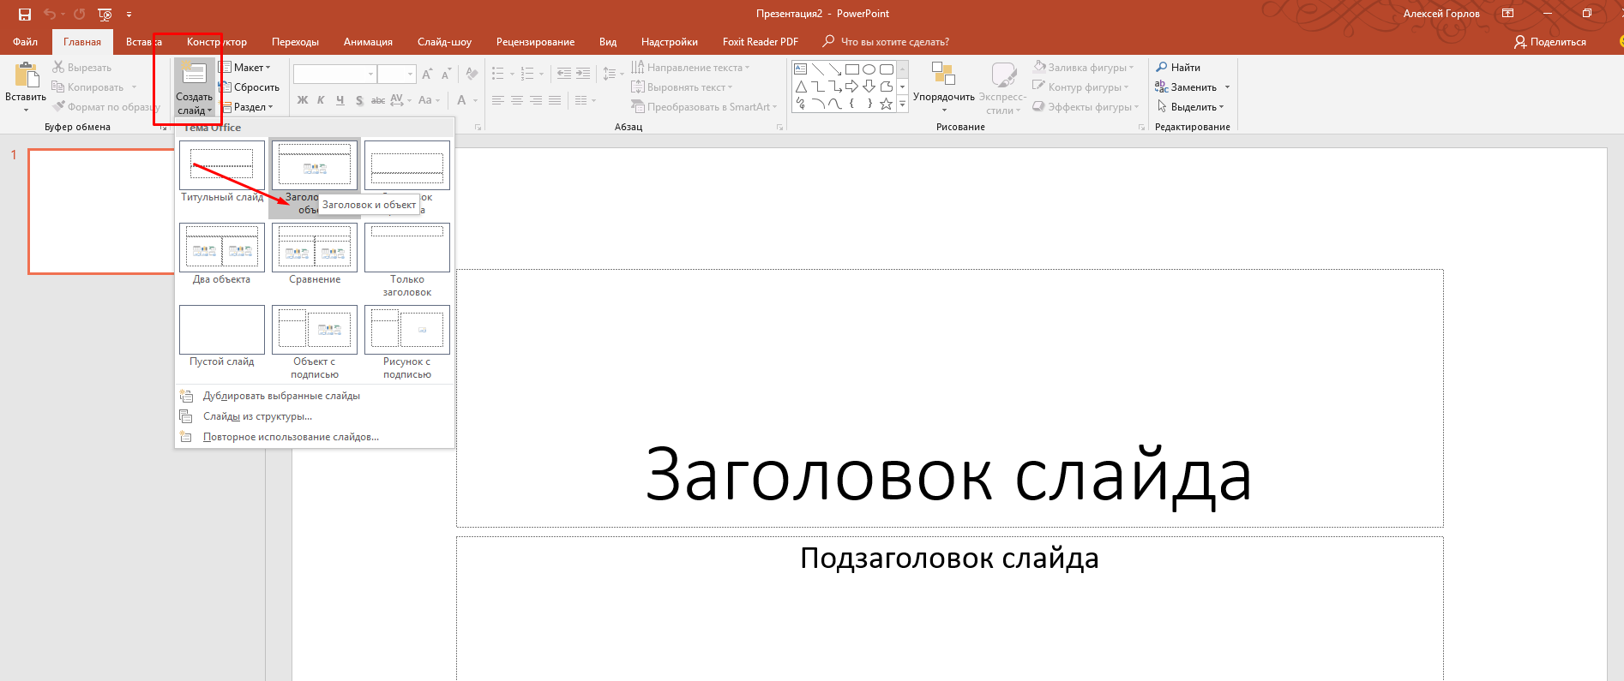Switch to the Переходы ribbon tab
1624x681 pixels.
point(295,42)
